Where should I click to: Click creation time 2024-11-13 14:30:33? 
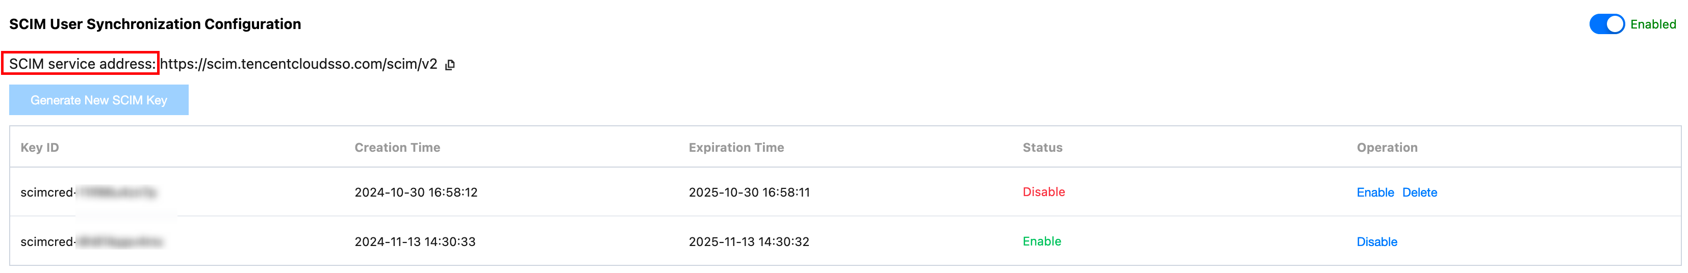pyautogui.click(x=415, y=242)
